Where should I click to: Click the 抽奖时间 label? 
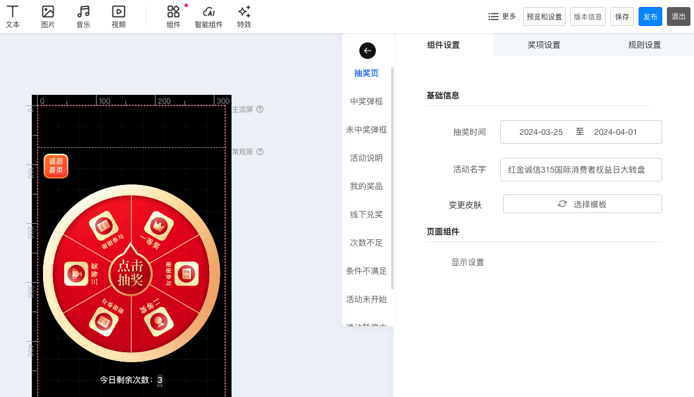click(469, 133)
